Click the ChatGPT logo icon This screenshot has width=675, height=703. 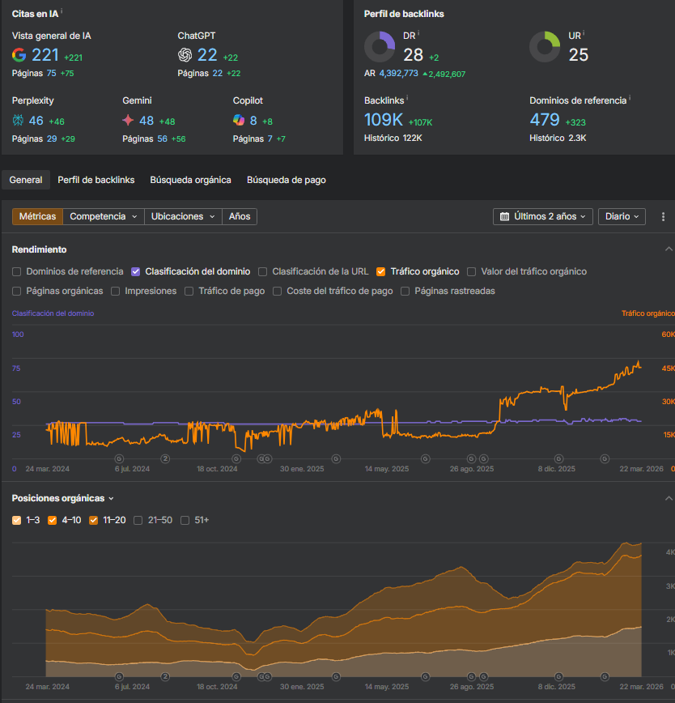[x=185, y=55]
